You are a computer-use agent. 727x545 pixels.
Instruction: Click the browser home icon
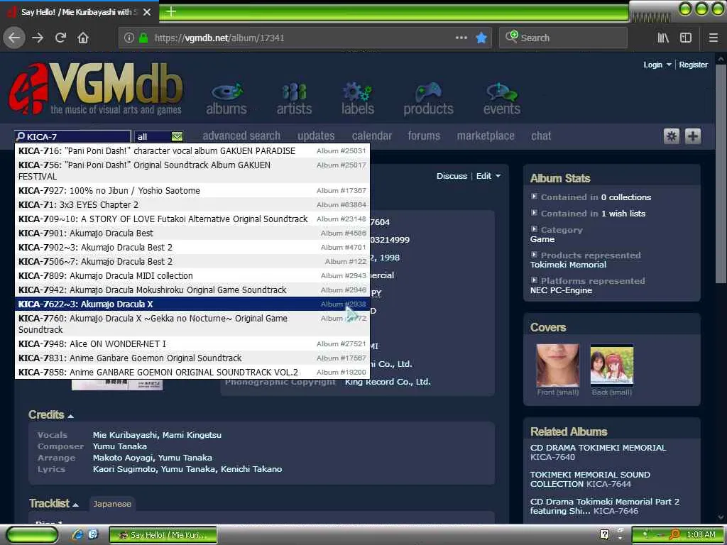point(83,38)
